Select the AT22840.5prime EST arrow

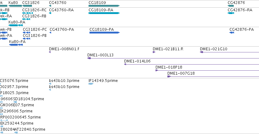point(16,132)
